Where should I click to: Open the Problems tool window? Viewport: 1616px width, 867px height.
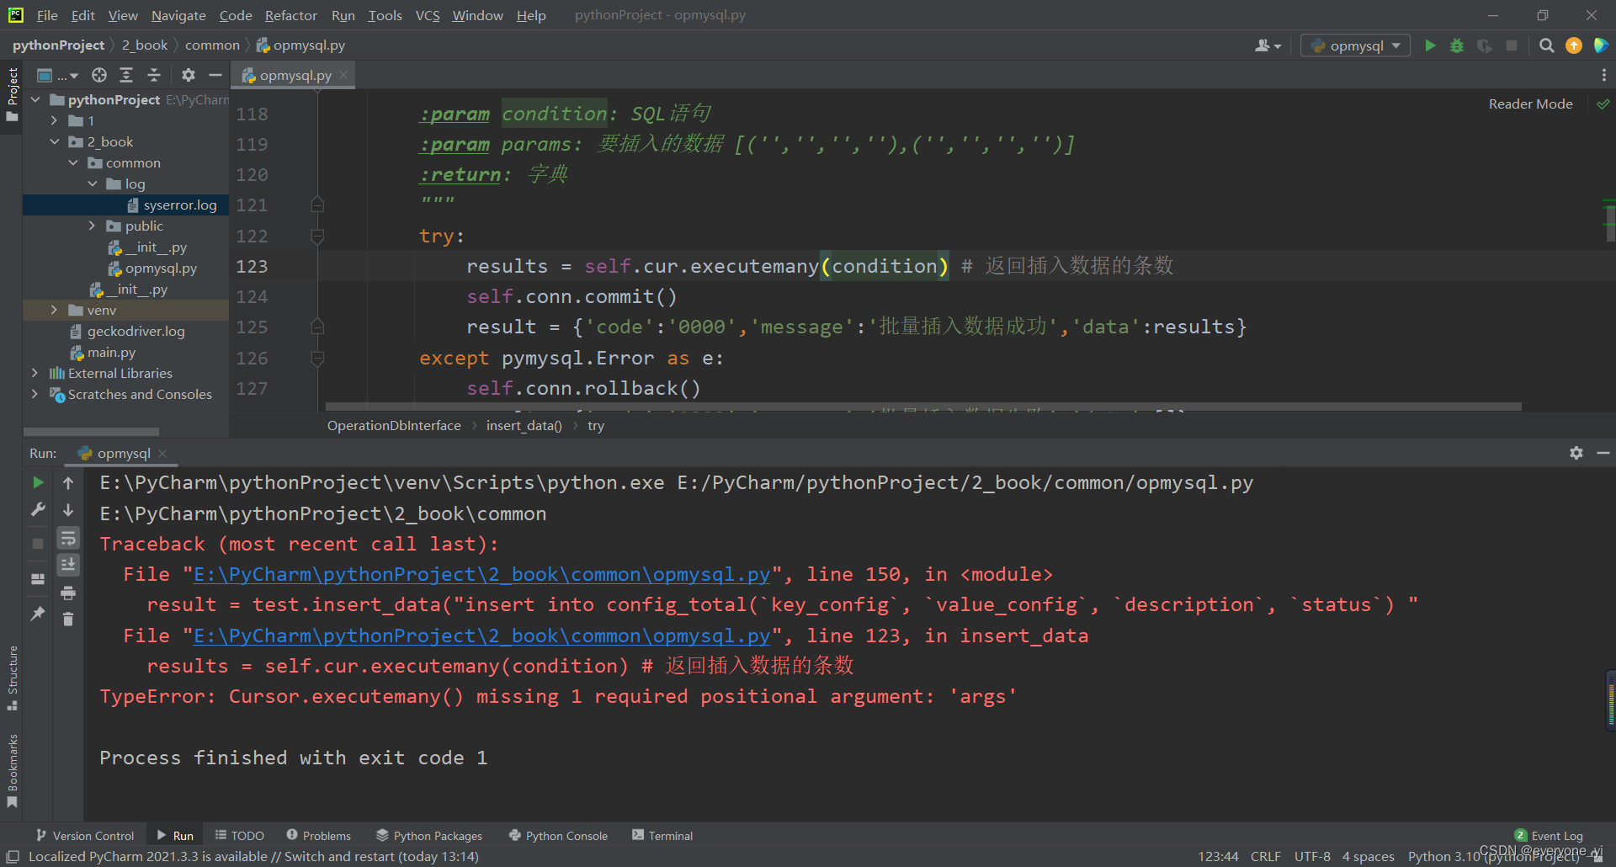(318, 835)
